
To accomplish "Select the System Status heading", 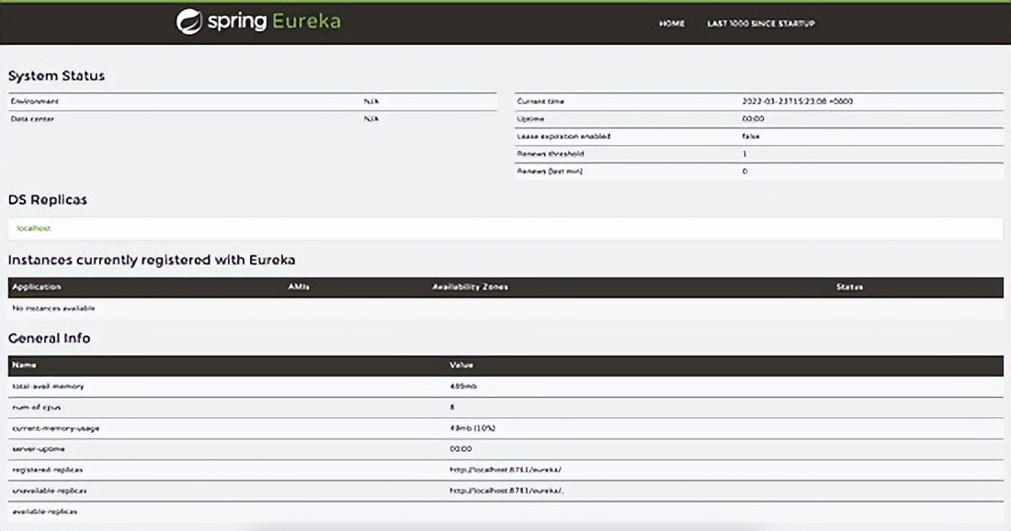I will [56, 75].
